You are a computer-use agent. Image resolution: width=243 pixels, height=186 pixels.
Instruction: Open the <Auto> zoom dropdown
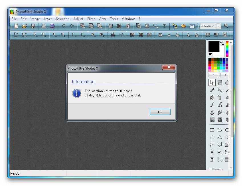coord(218,26)
